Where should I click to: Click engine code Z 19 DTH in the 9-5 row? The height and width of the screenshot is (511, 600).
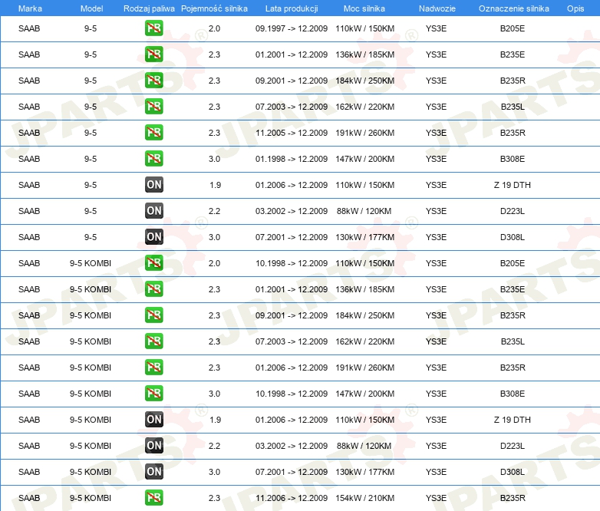(x=513, y=184)
